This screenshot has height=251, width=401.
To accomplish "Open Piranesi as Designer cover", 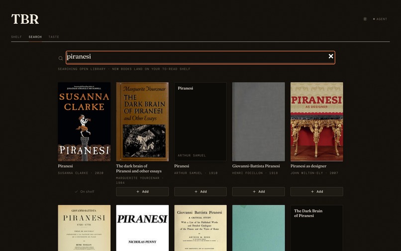I will coord(316,122).
